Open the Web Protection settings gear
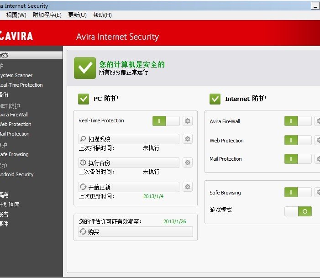Image resolution: width=320 pixels, height=278 pixels. pyautogui.click(x=317, y=140)
